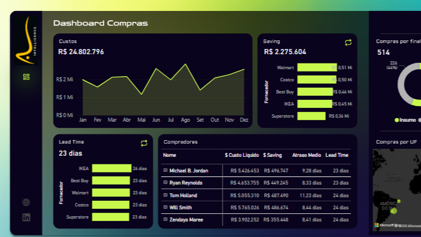Screen dimensions: 421x237
Task: Toggle the Insumo legend item
Action: tap(405, 121)
